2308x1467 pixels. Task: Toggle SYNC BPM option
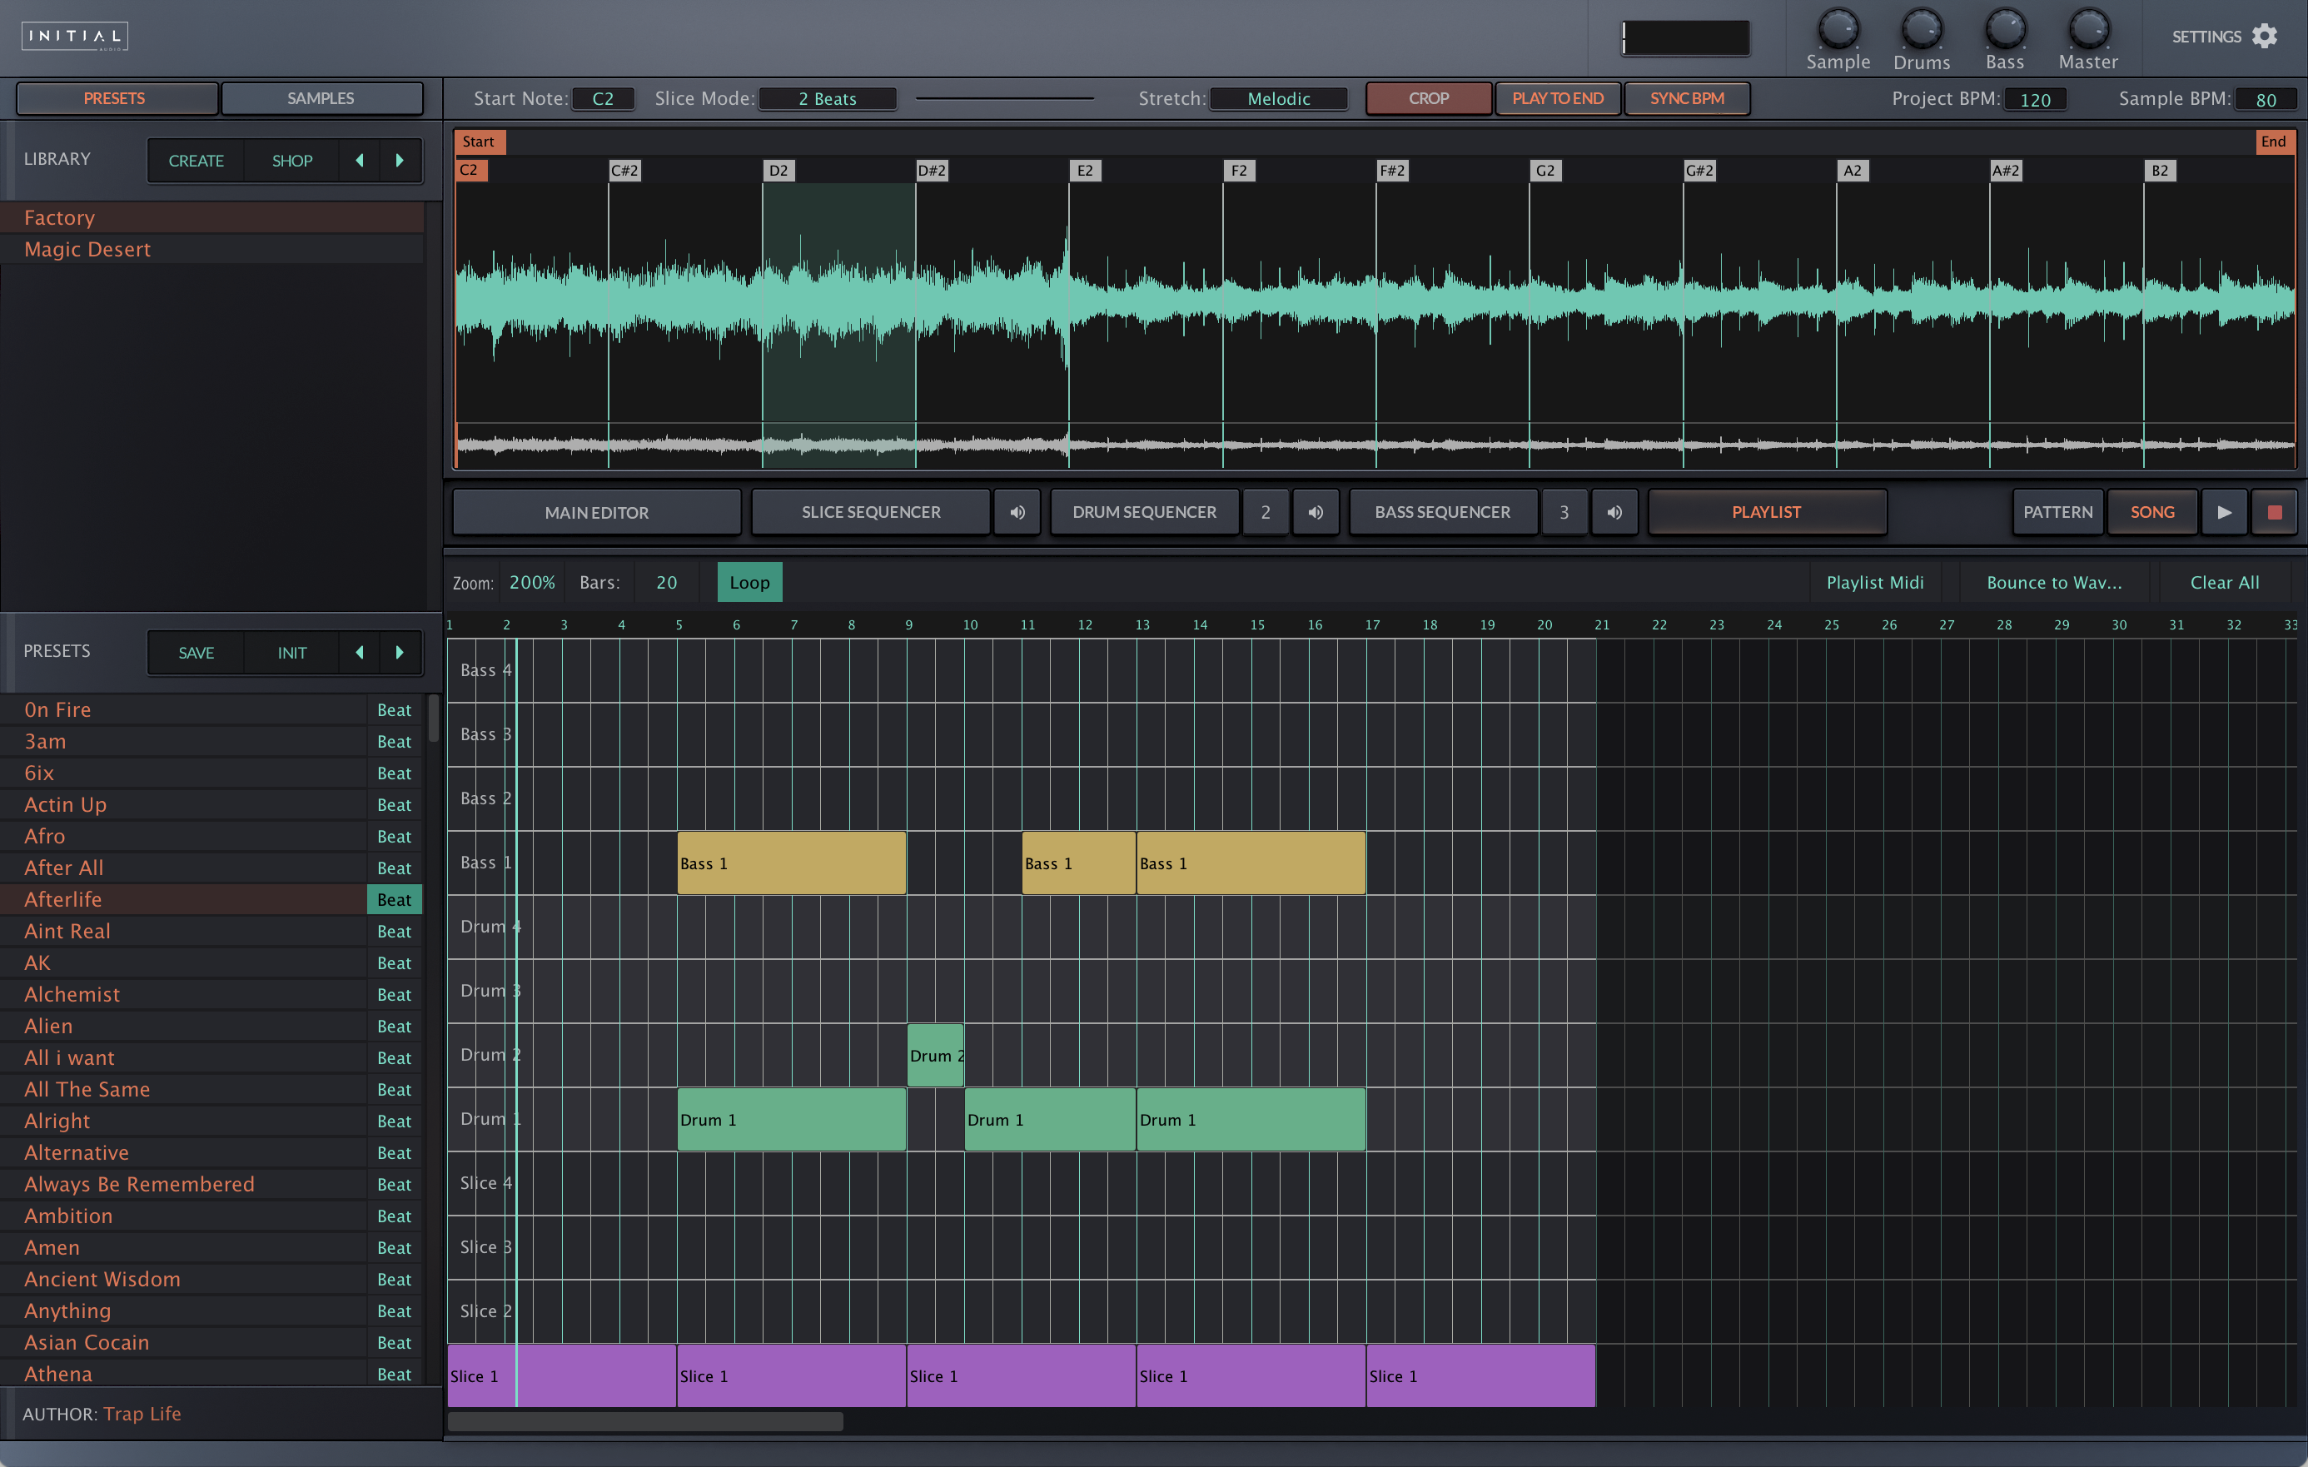coord(1687,97)
